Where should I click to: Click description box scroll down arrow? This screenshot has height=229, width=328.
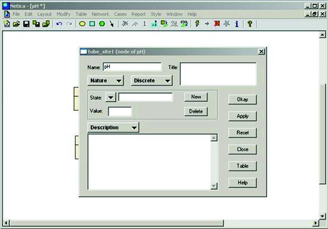(214, 186)
